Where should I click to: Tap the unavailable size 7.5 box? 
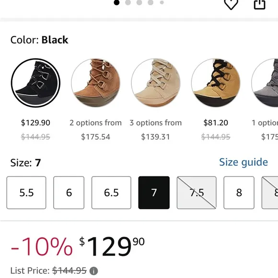point(197,193)
